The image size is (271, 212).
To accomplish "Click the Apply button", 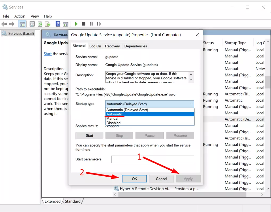I will 188,179.
